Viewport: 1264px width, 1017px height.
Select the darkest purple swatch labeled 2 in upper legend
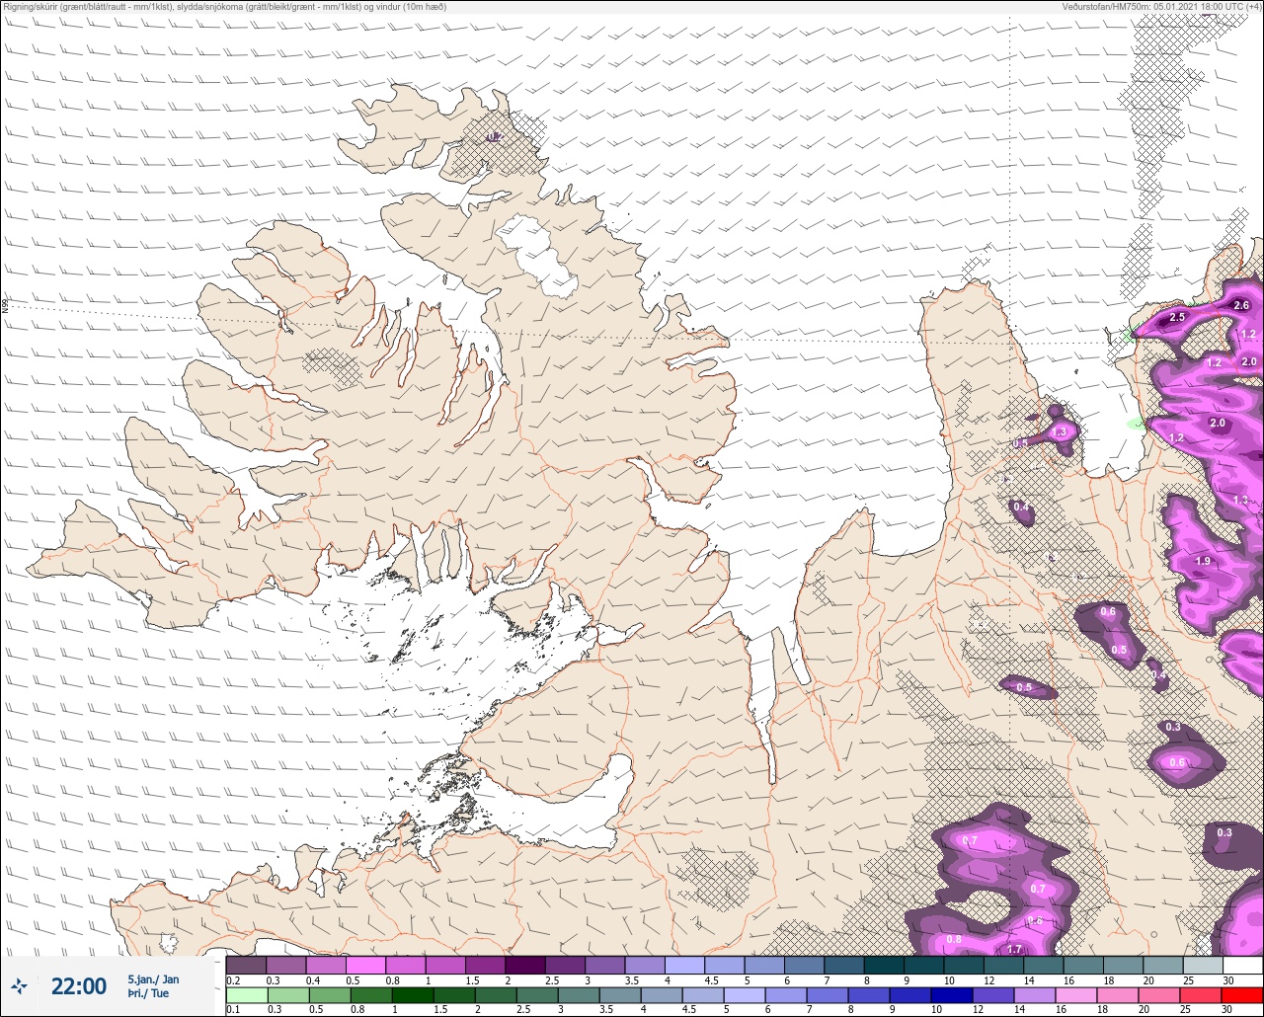pyautogui.click(x=525, y=965)
